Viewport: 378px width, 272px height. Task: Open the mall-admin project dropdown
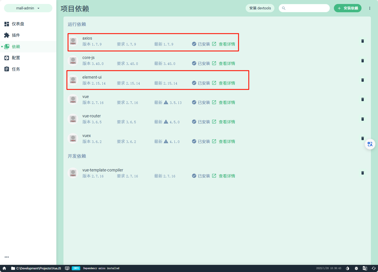click(x=28, y=8)
